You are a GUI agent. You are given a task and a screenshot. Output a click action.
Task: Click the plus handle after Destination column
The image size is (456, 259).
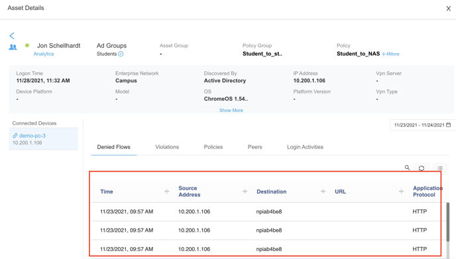tap(323, 191)
